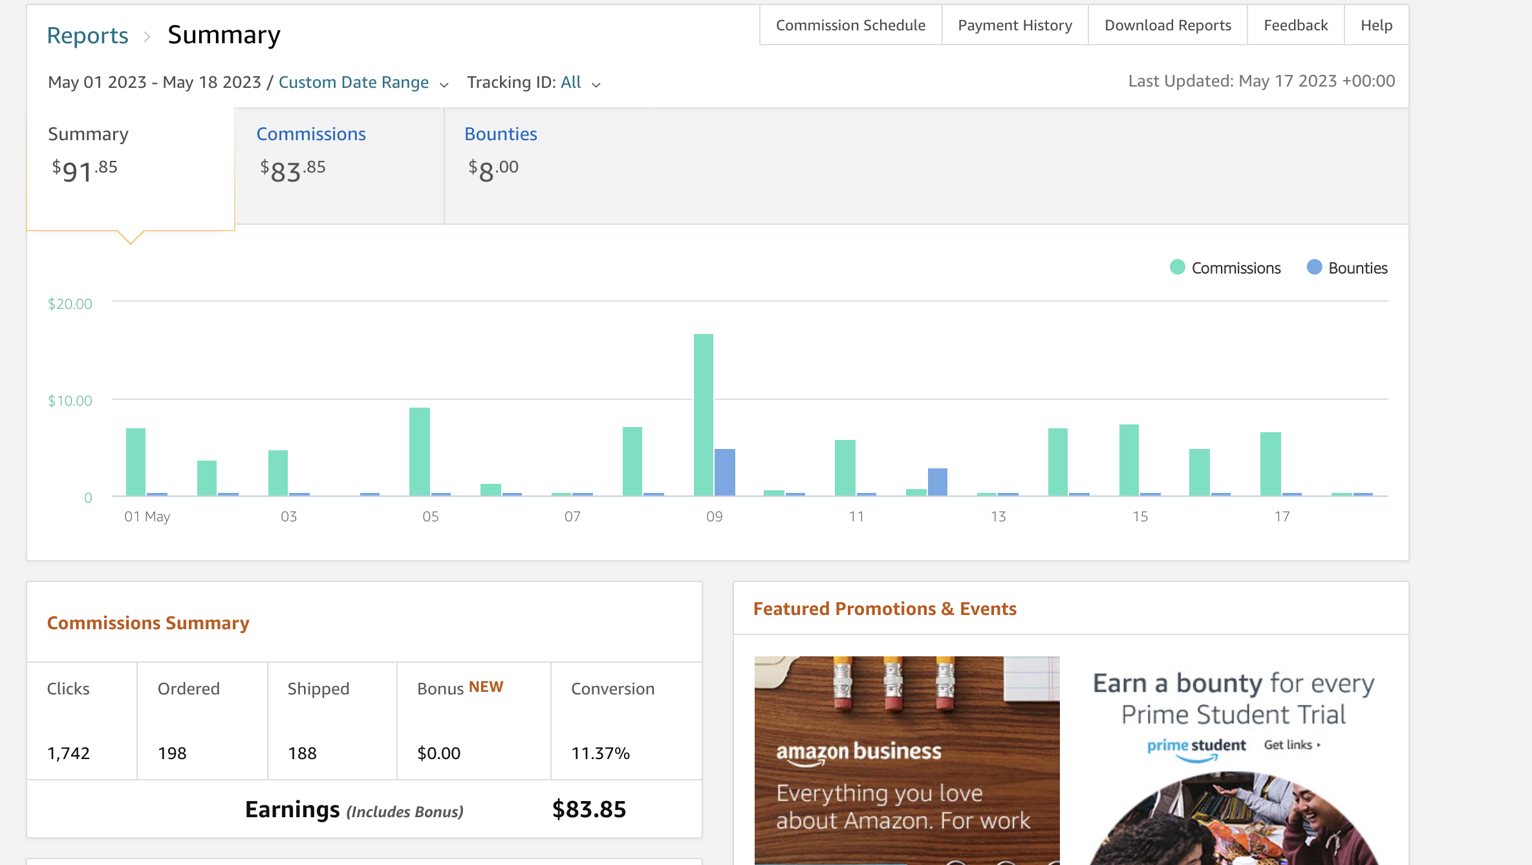The image size is (1532, 865).
Task: Click the Ordered value 198
Action: tap(172, 753)
